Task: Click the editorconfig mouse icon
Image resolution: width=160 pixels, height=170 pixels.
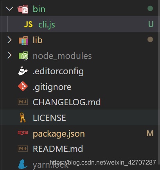Action: pyautogui.click(x=23, y=71)
